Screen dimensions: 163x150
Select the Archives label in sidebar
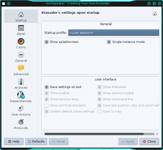(21, 88)
